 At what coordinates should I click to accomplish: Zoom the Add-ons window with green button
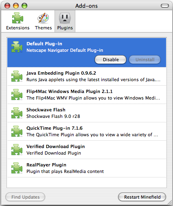(x=24, y=6)
